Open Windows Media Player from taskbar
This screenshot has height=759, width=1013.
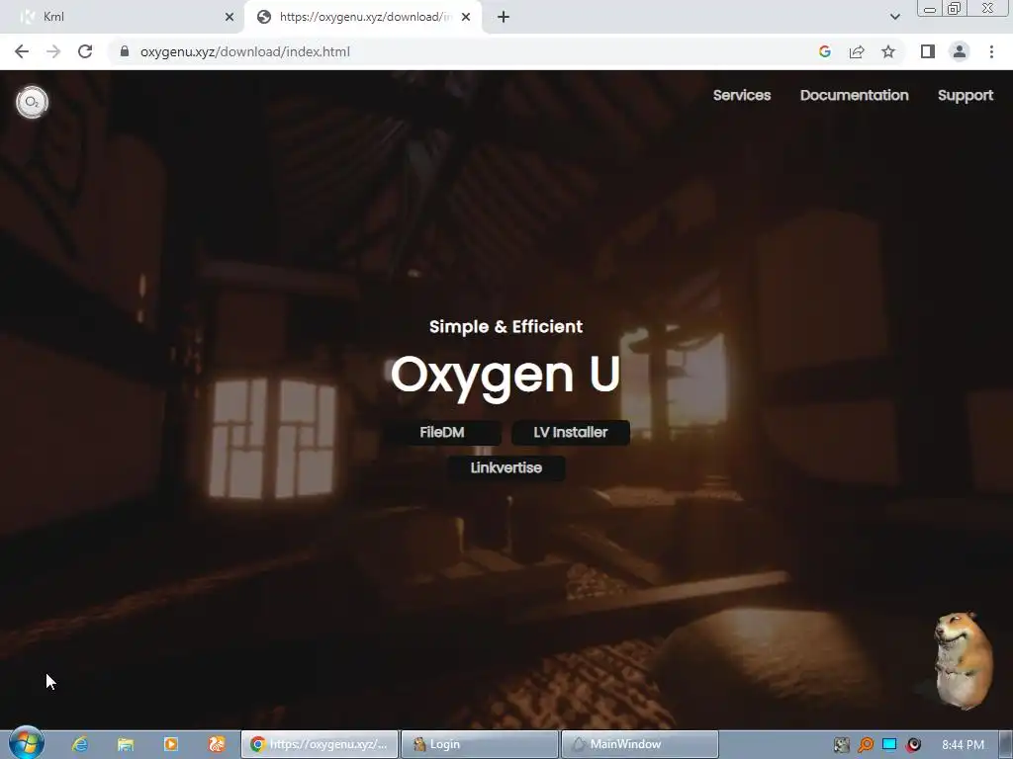(x=170, y=744)
